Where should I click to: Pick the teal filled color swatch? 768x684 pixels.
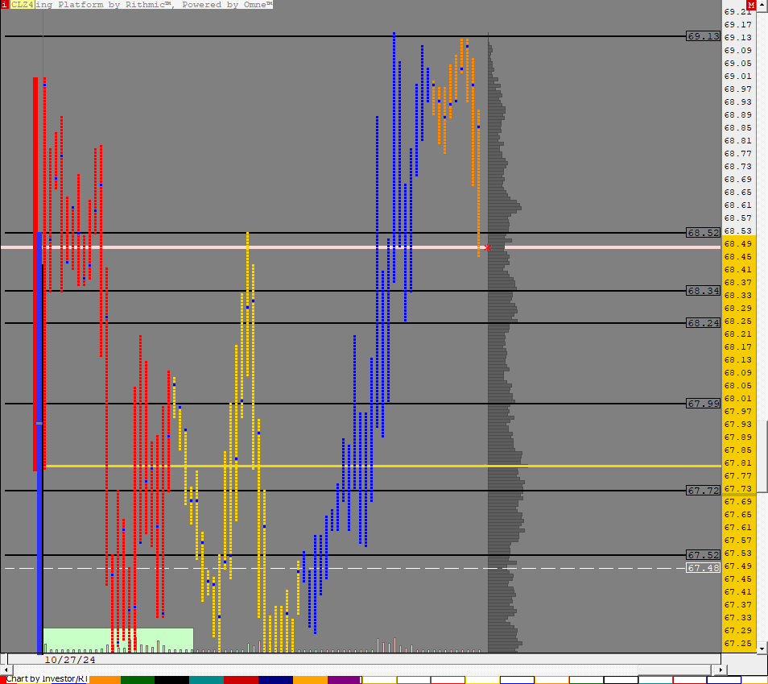pos(205,679)
